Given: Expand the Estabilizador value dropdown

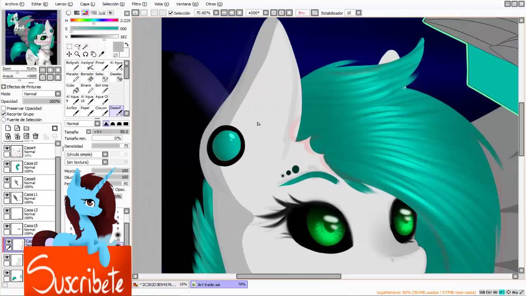Looking at the screenshot, I should point(358,13).
